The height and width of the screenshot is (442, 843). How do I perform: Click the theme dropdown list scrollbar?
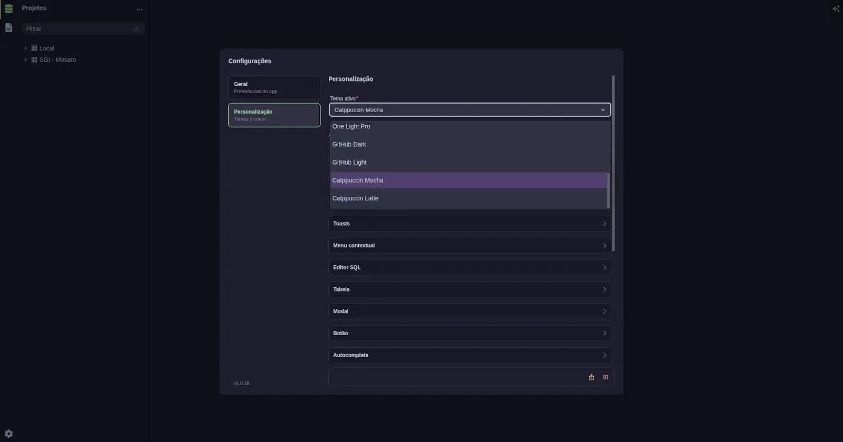[x=609, y=190]
